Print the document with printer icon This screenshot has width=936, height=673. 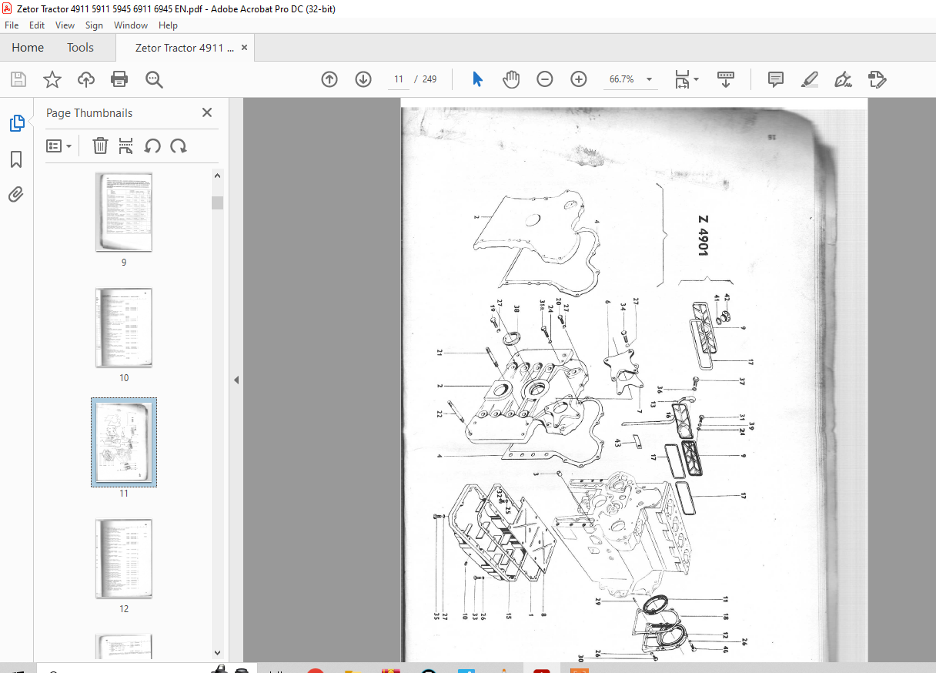pyautogui.click(x=119, y=79)
